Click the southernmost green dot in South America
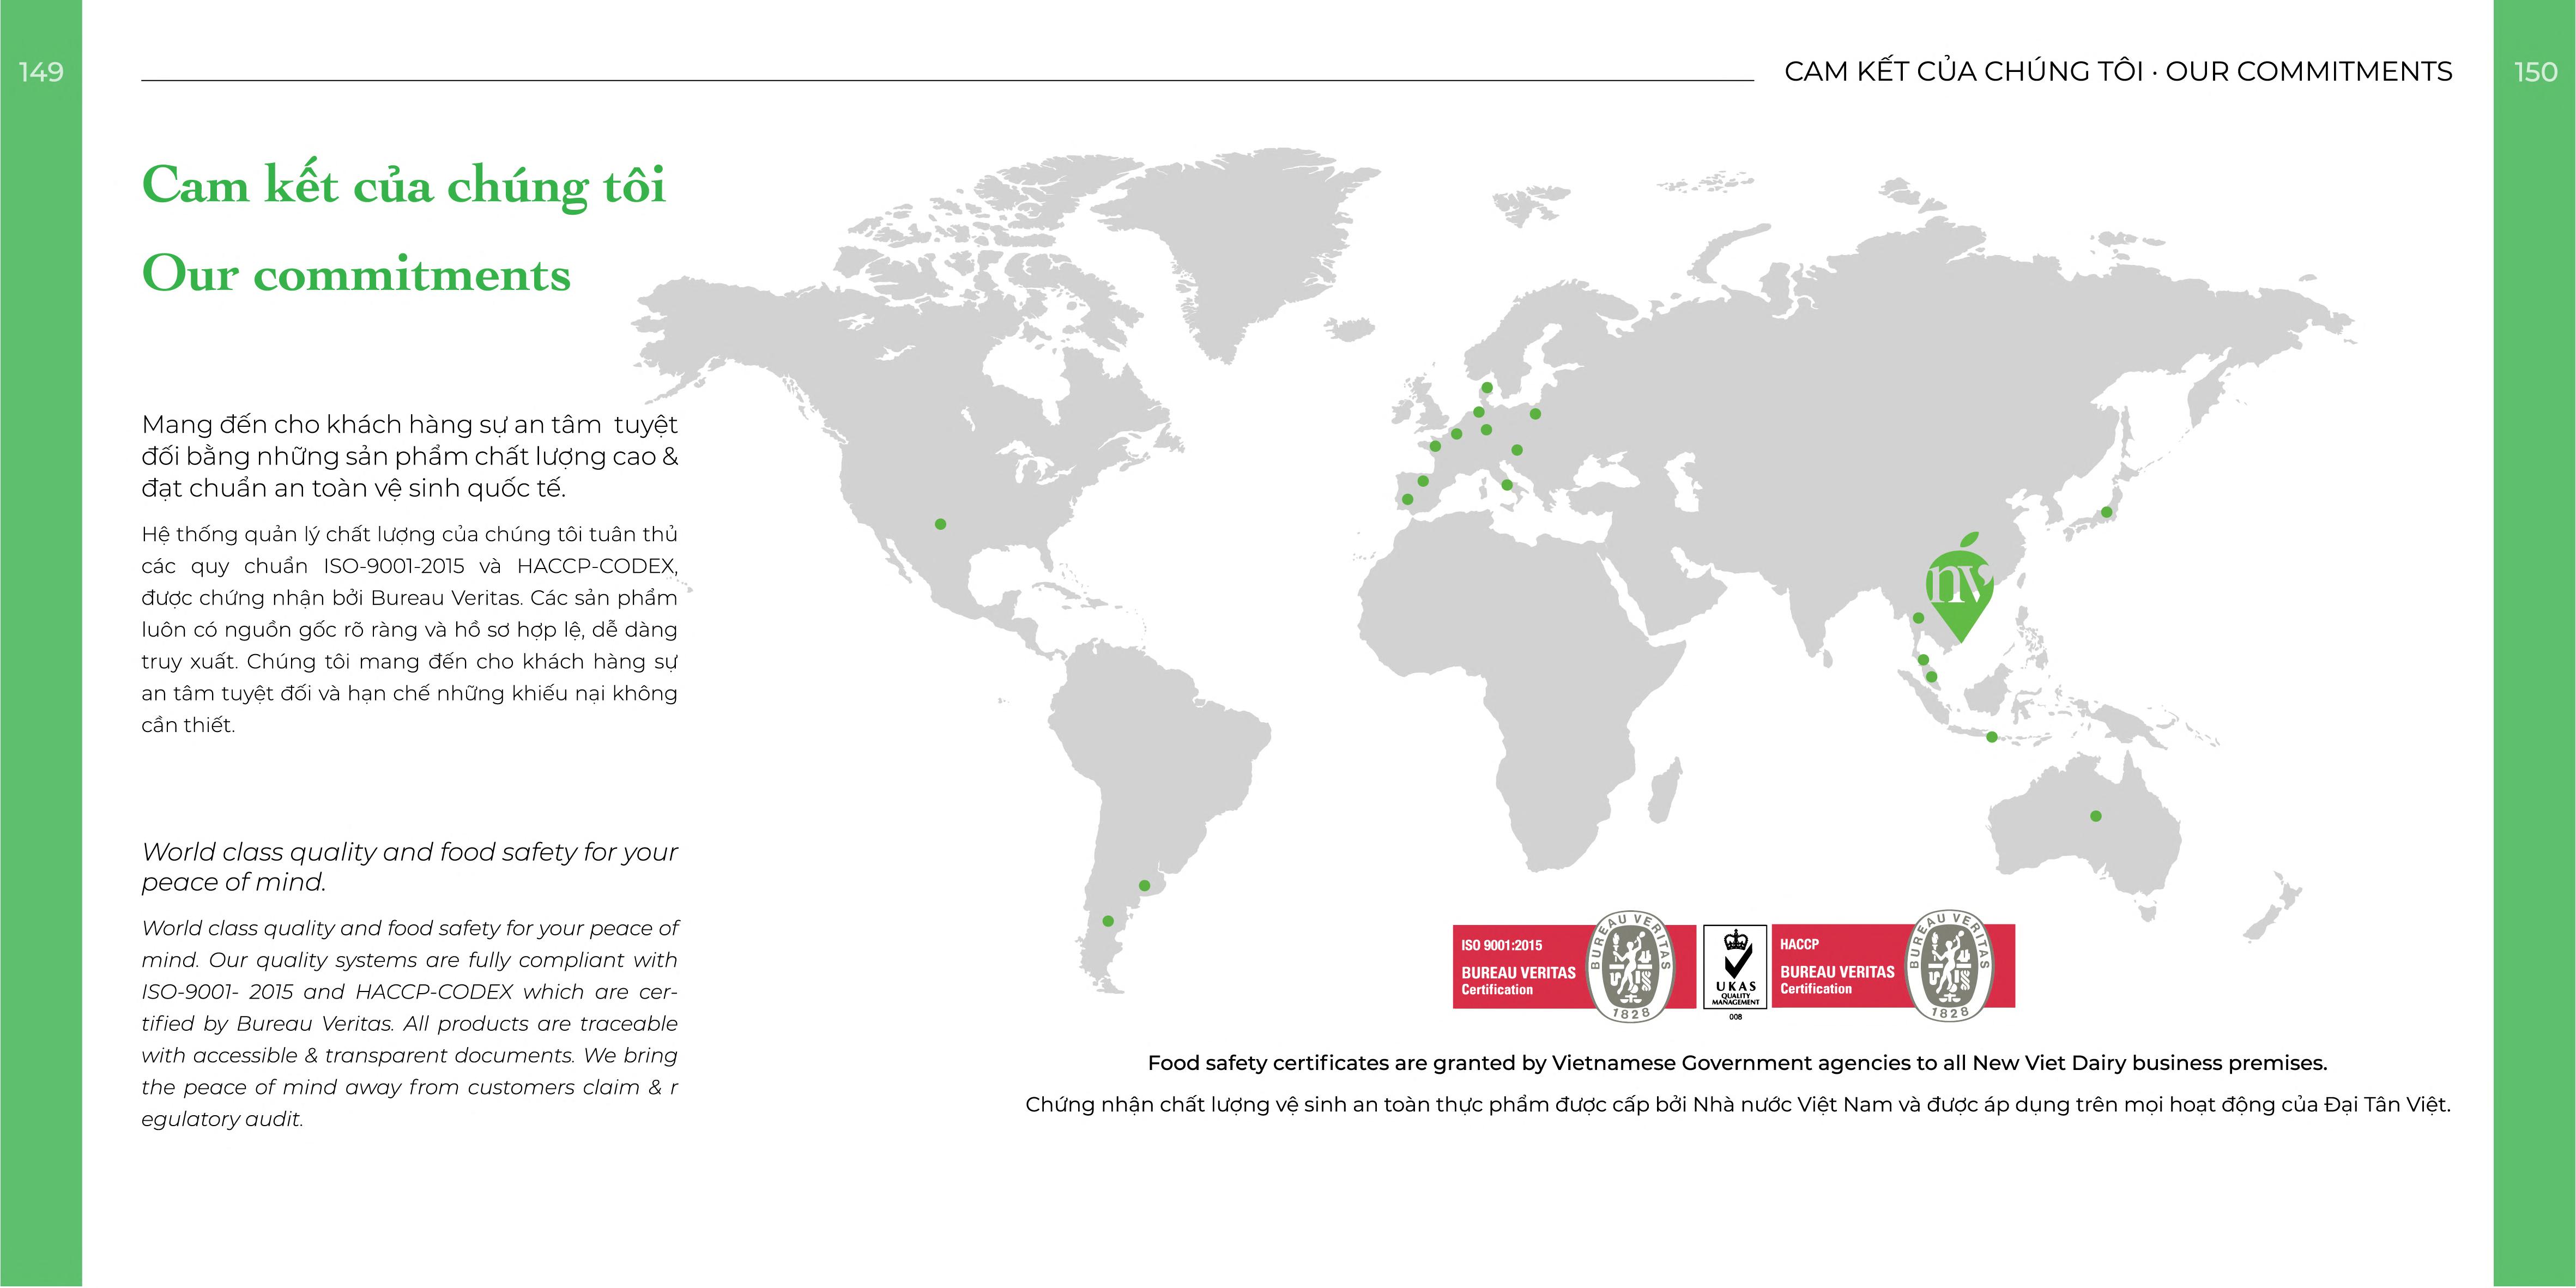The height and width of the screenshot is (1288, 2576). click(x=1108, y=921)
